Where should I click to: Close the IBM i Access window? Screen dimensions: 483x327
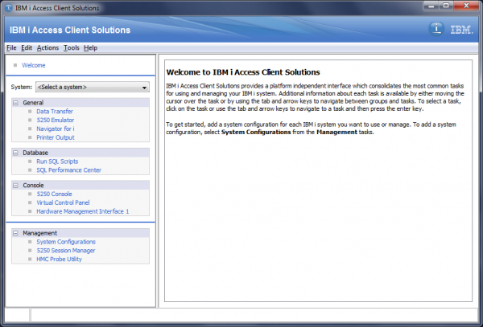[x=466, y=6]
